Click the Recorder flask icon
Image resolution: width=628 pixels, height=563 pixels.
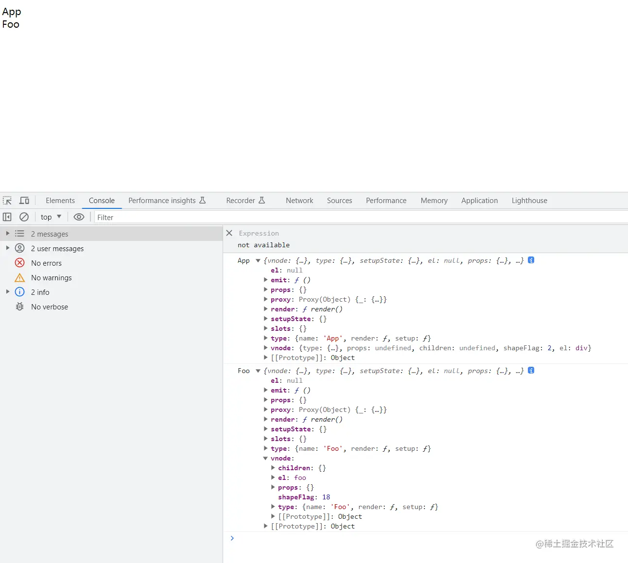coord(262,200)
